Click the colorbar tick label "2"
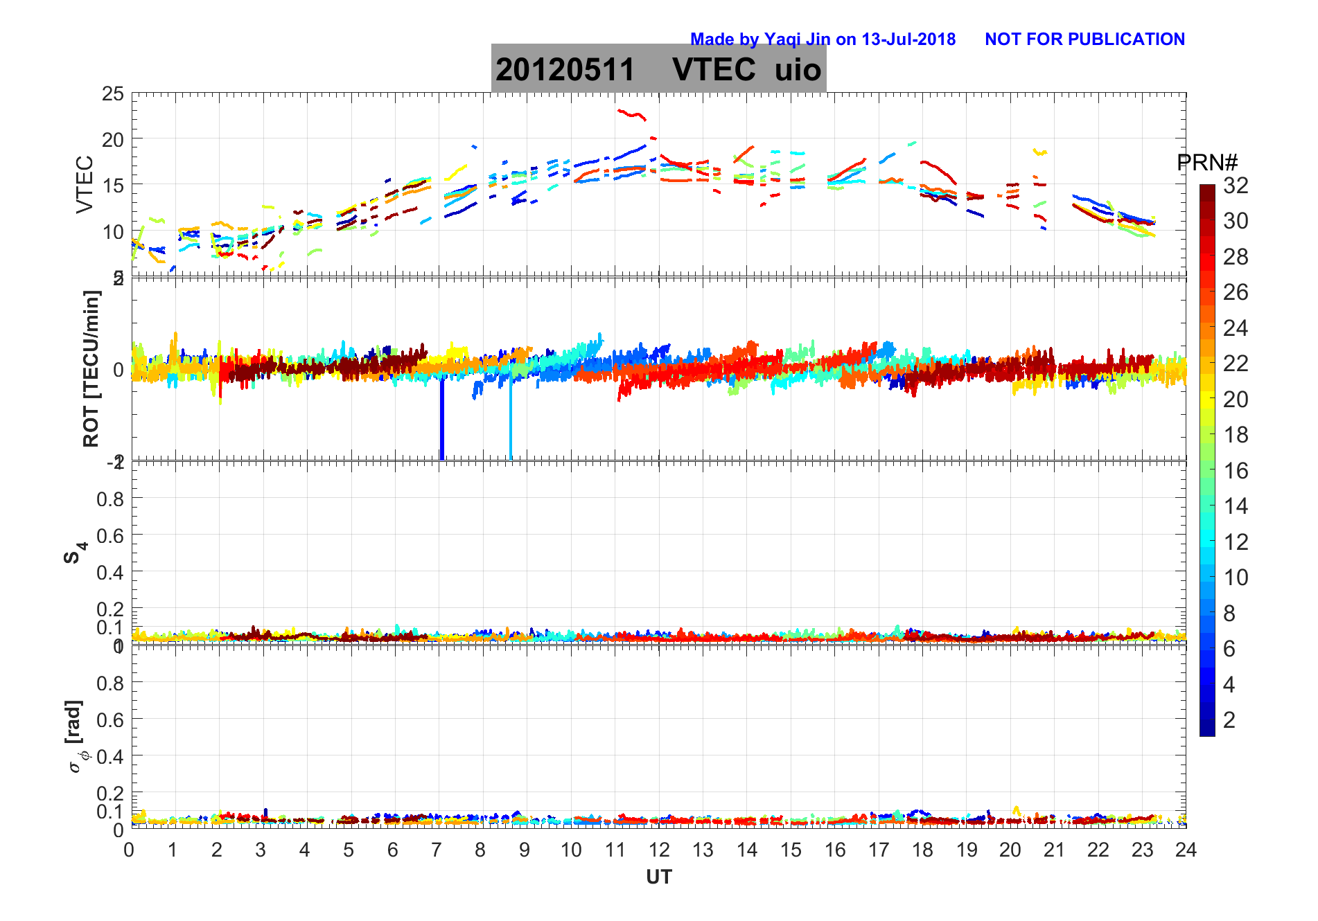The image size is (1318, 921). 1229,719
